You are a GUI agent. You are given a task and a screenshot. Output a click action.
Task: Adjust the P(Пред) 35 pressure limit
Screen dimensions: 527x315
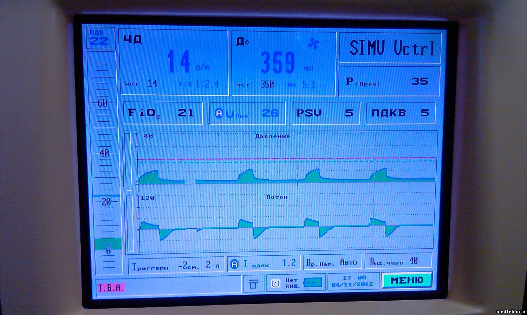pos(389,81)
